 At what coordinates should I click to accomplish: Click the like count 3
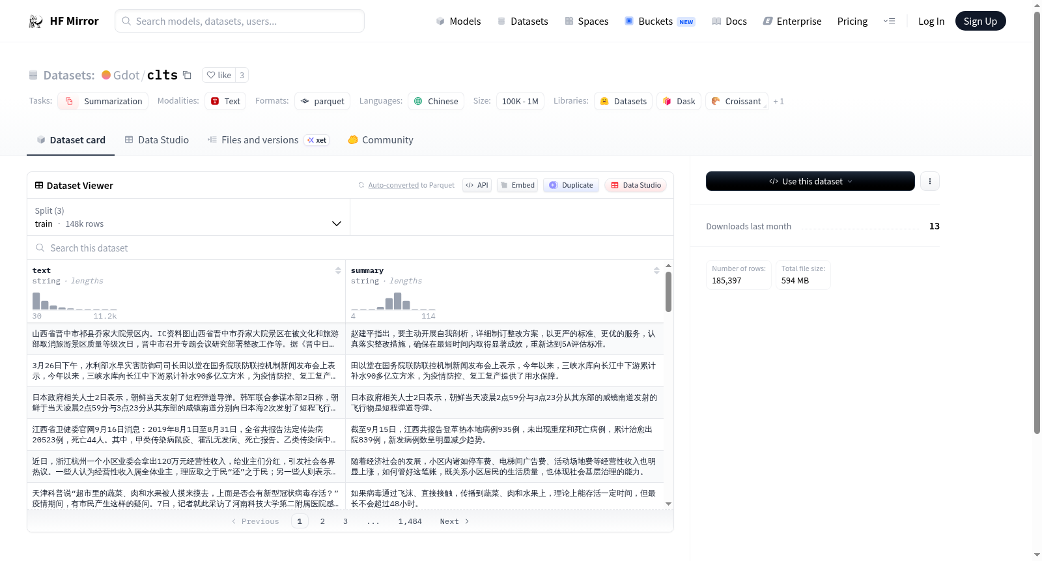click(242, 75)
